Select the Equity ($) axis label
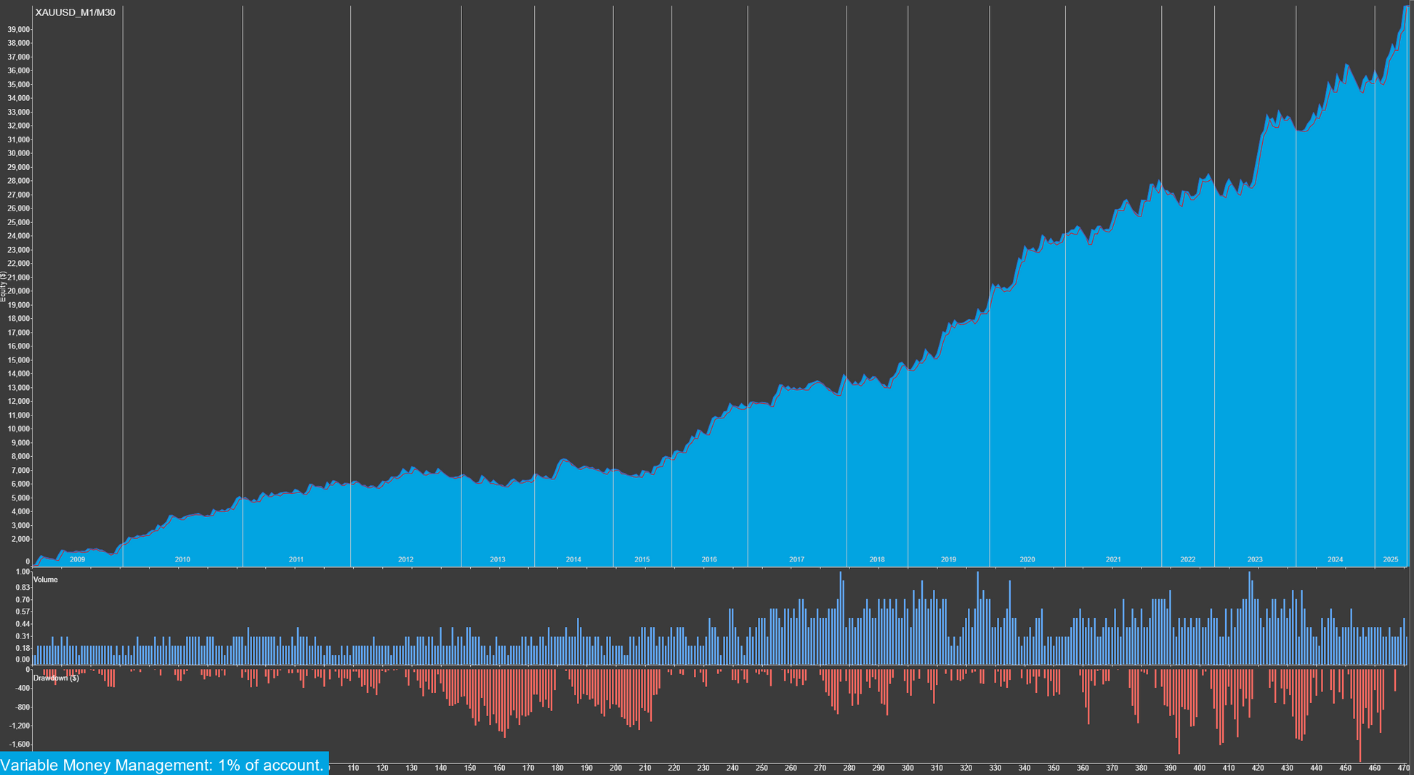The width and height of the screenshot is (1414, 775). point(4,286)
